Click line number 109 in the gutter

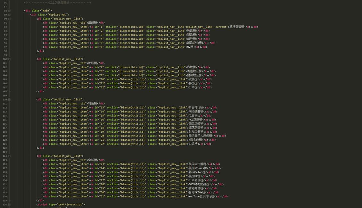coord(4,95)
